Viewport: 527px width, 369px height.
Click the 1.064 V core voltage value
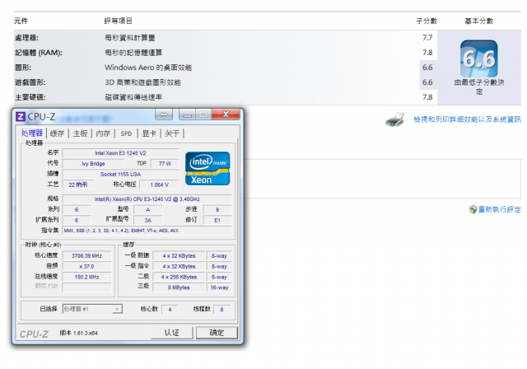[159, 184]
